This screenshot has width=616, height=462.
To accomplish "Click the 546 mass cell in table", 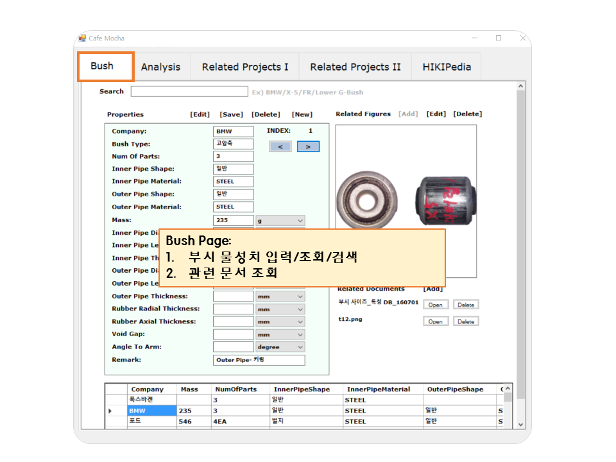I will click(x=194, y=421).
